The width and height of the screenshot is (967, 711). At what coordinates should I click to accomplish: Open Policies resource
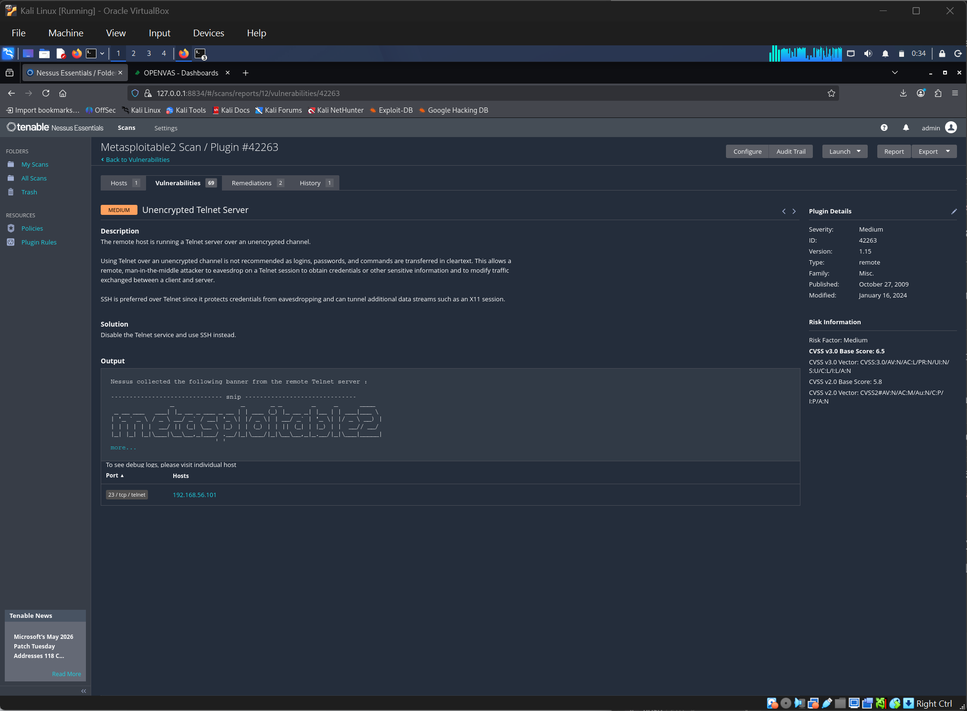pyautogui.click(x=32, y=228)
